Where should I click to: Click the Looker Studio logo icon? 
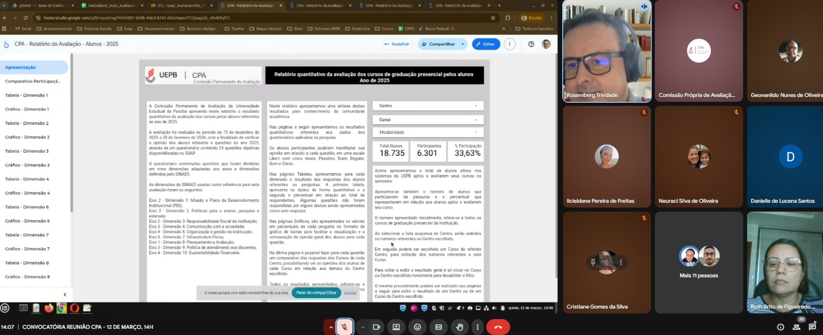coord(6,45)
